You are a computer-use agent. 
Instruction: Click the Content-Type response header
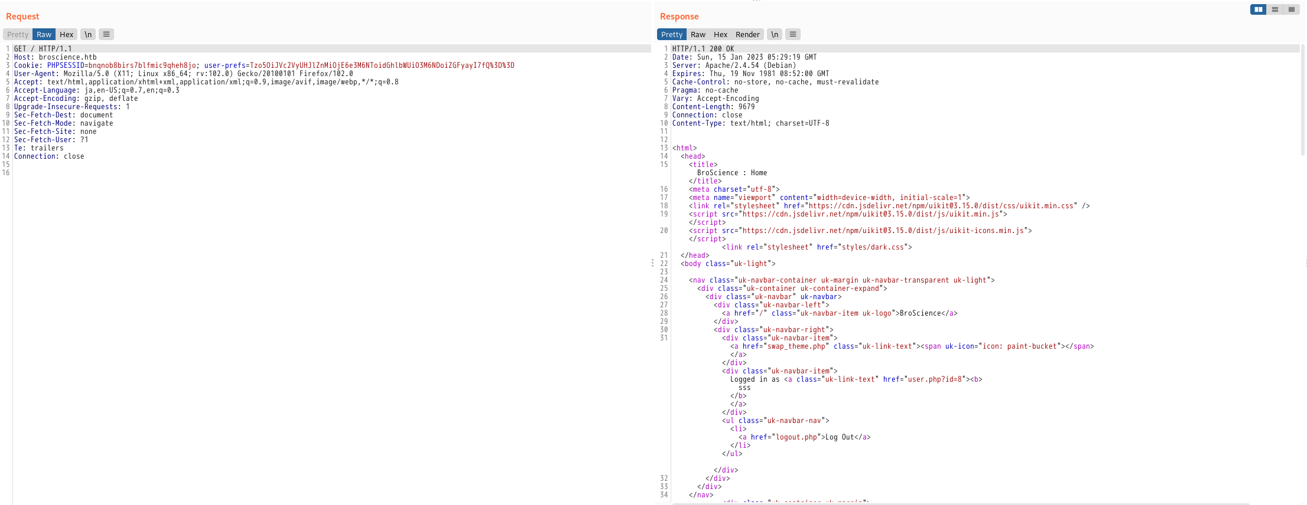point(751,123)
